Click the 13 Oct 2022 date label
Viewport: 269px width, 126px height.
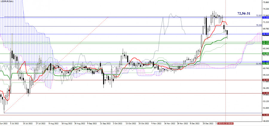(x=130, y=123)
